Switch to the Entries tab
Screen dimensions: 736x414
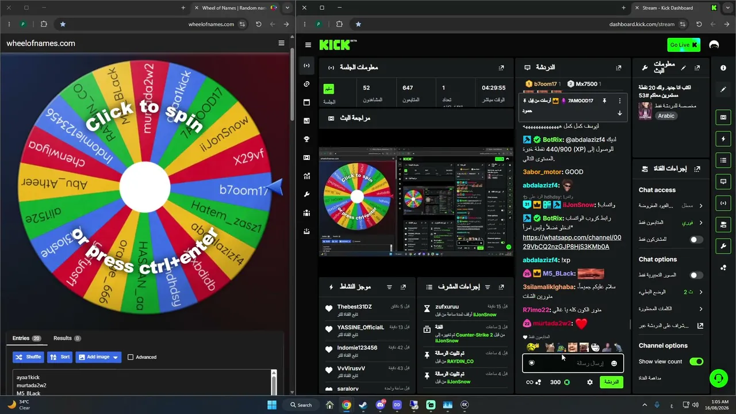26,338
